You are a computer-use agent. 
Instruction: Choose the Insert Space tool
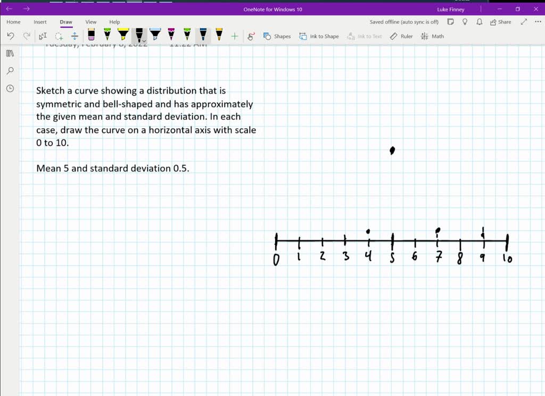(75, 36)
